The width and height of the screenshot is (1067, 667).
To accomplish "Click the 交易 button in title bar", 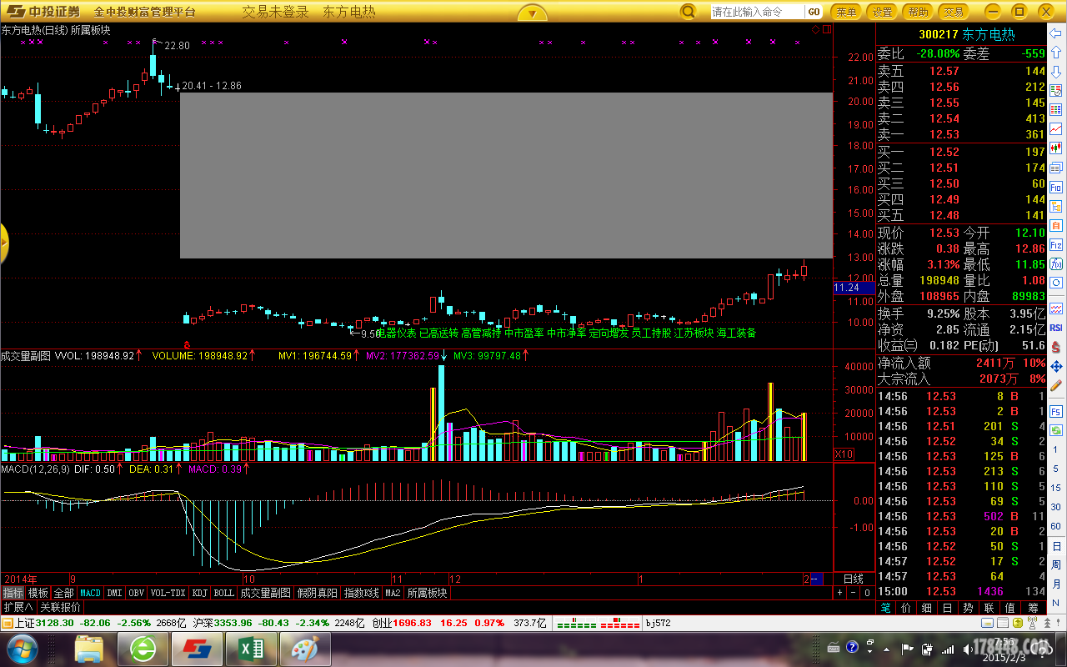I will coord(954,12).
